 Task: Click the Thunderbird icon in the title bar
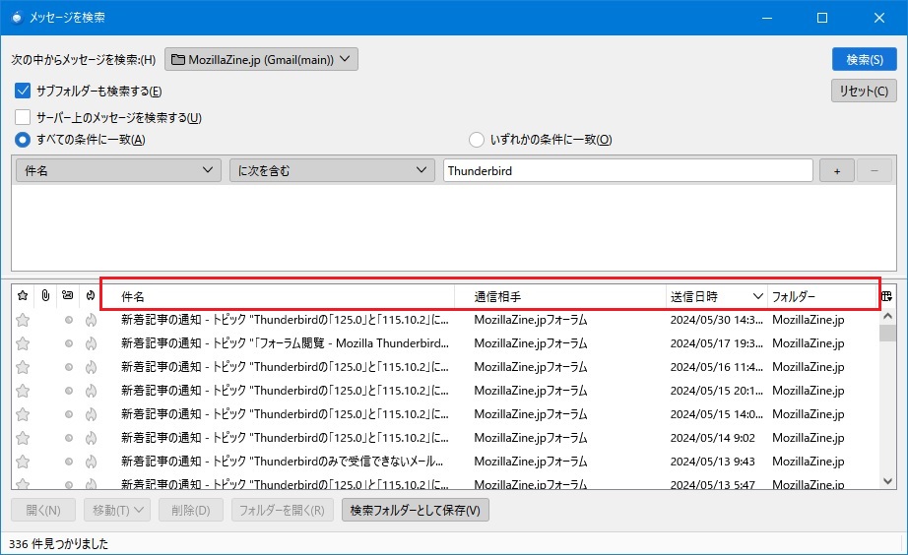17,18
